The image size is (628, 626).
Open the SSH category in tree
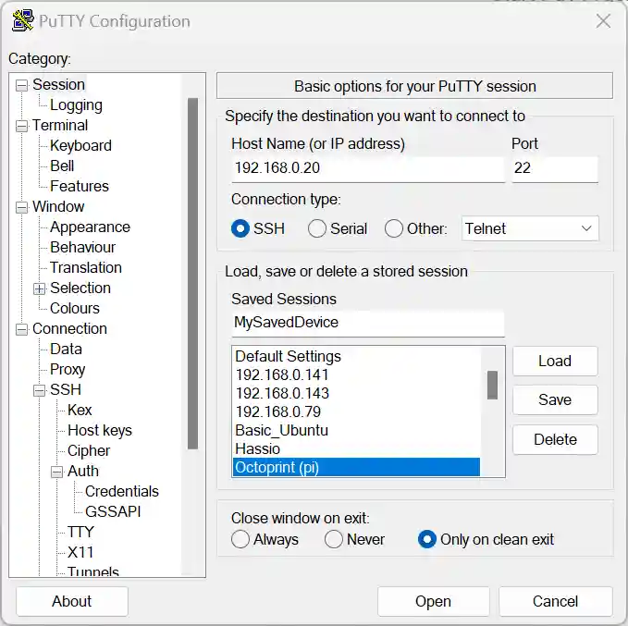(x=66, y=389)
